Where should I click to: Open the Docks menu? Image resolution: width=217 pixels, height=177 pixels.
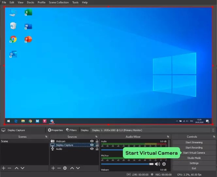(30, 2)
